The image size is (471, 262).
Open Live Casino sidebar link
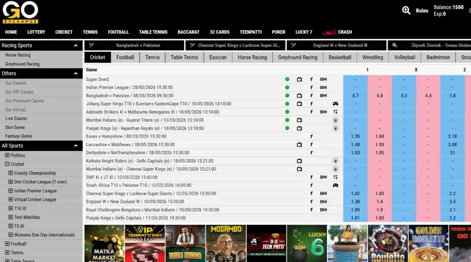tap(16, 118)
